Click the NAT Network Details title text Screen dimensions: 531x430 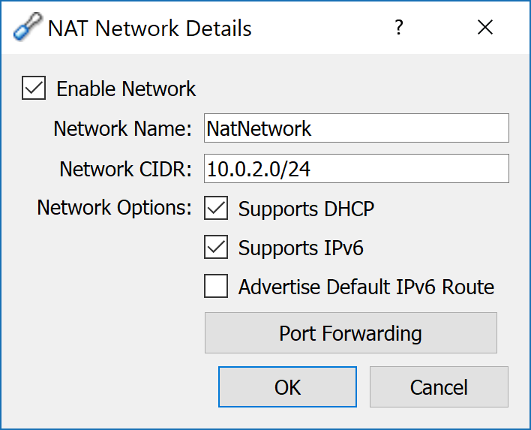click(x=150, y=28)
